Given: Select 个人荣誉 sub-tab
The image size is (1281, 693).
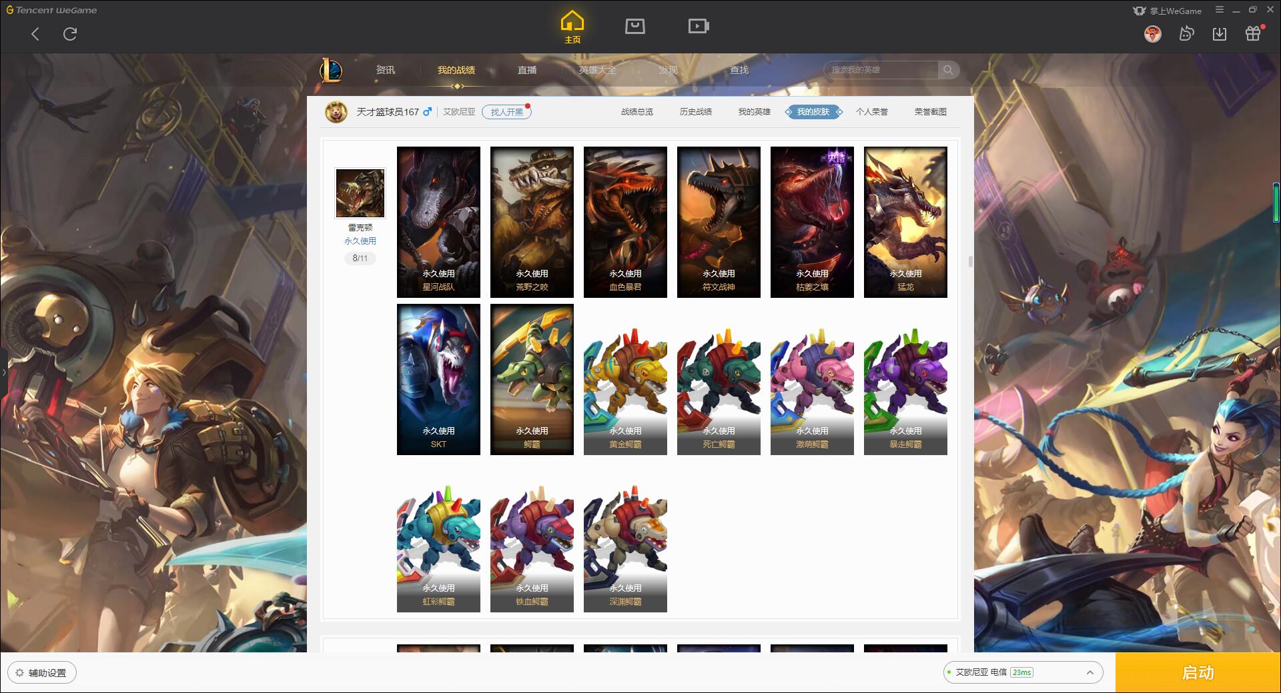Looking at the screenshot, I should tap(872, 112).
